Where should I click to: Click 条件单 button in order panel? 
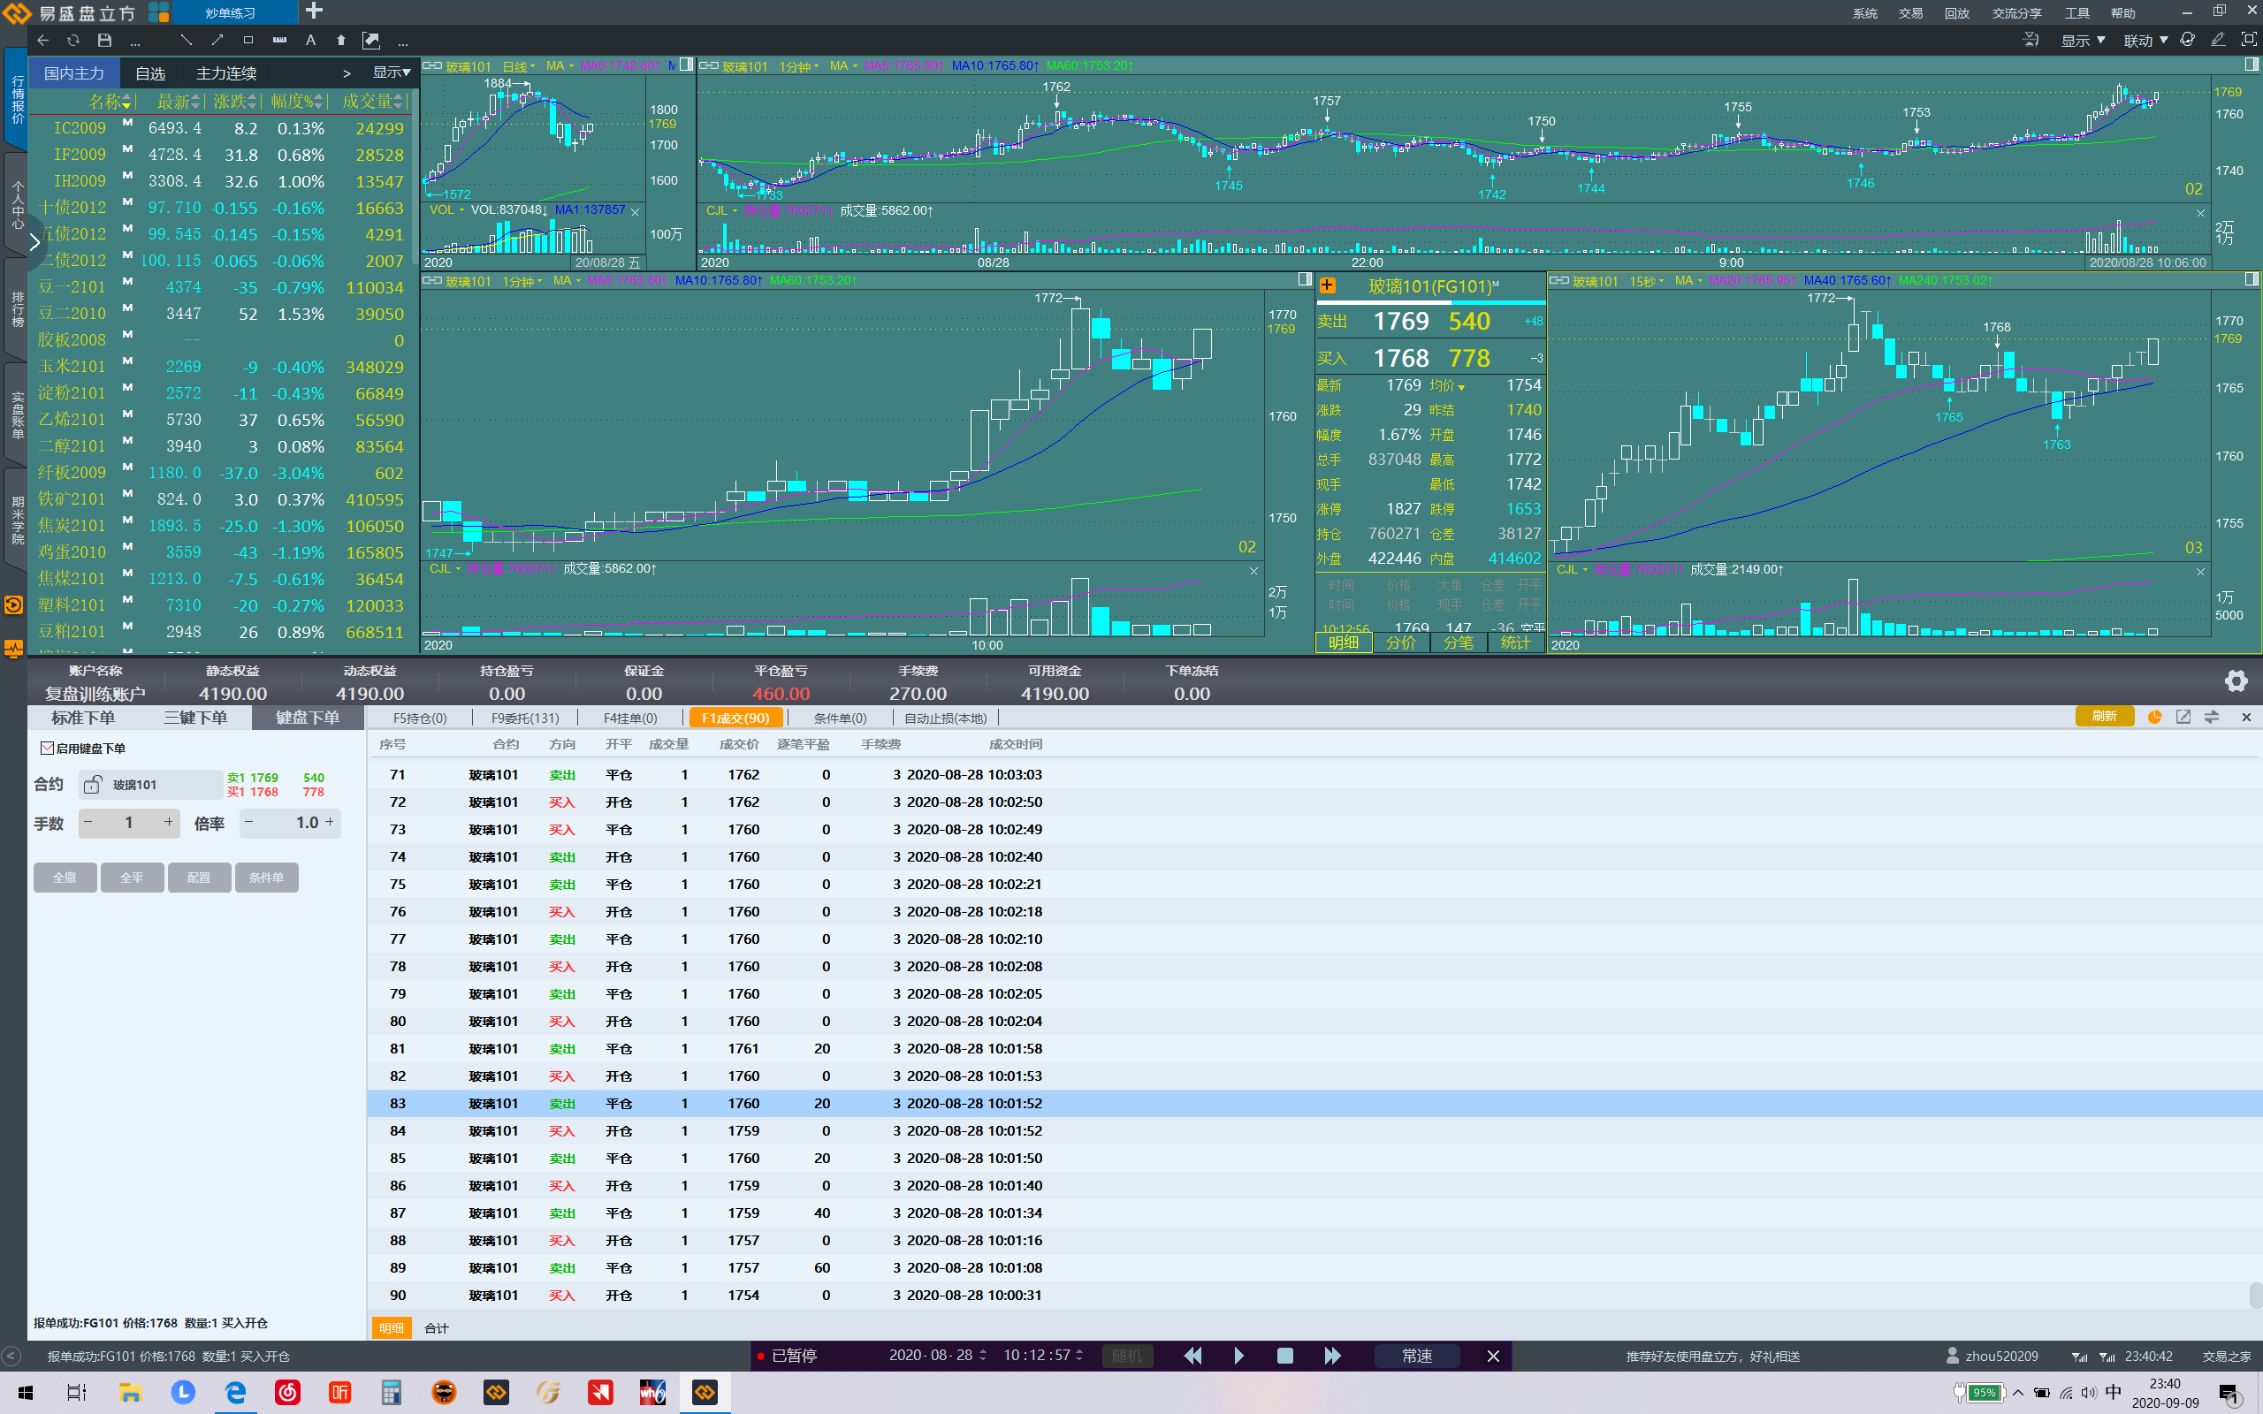click(x=266, y=878)
